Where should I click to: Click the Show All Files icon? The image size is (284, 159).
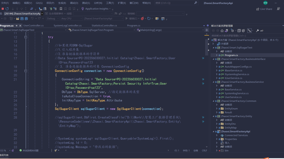coord(243,31)
